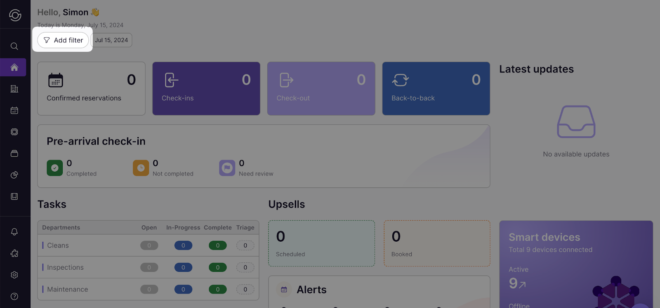Select the Back-to-back card

point(436,89)
